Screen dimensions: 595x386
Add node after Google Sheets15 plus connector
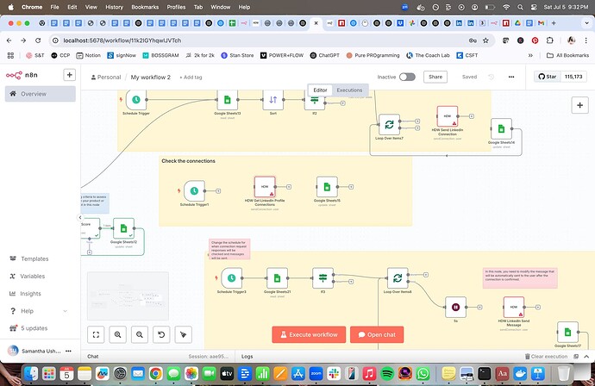pyautogui.click(x=351, y=187)
